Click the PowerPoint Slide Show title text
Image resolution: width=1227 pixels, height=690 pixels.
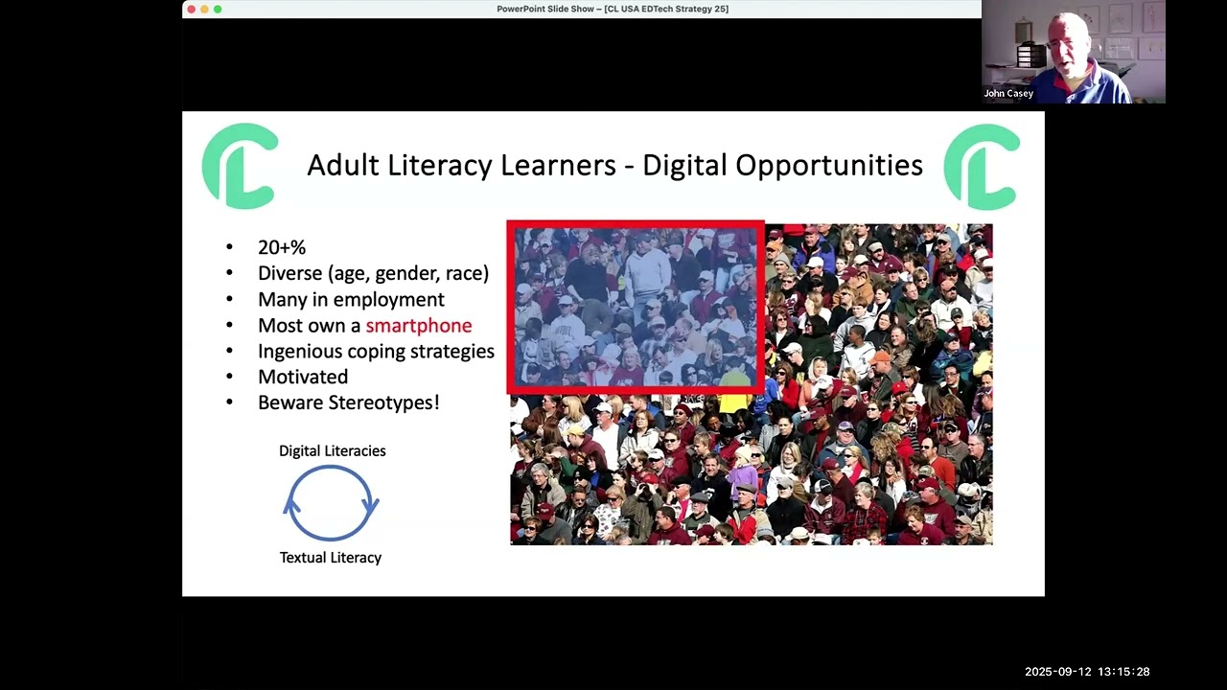(613, 9)
